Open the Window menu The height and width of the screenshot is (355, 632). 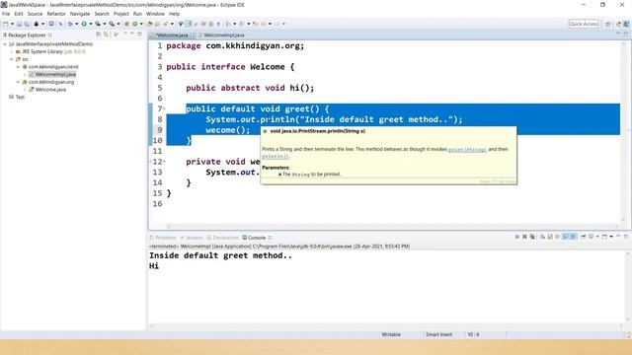(x=155, y=14)
